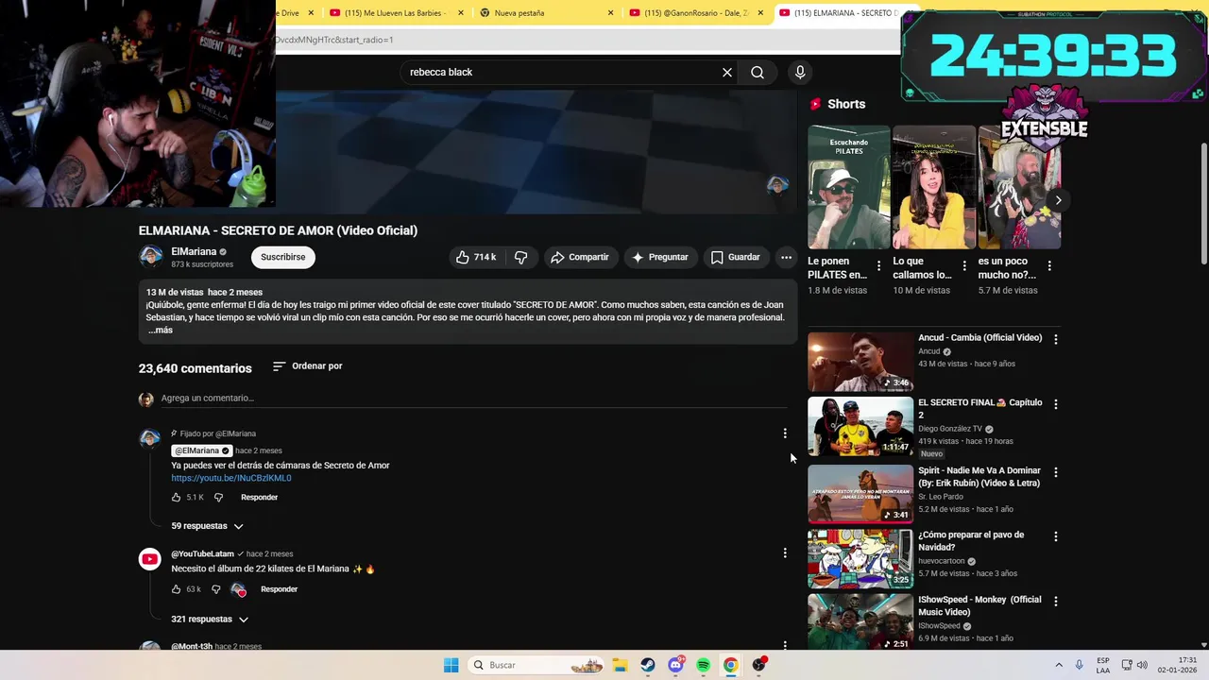Save video with Guardar button

point(735,257)
